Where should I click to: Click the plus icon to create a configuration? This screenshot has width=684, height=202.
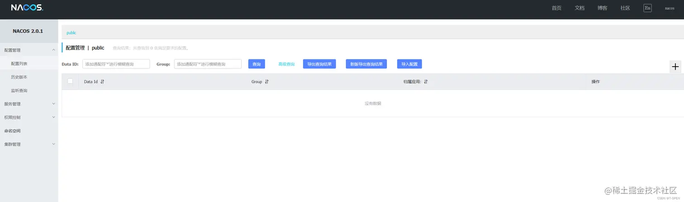point(675,67)
